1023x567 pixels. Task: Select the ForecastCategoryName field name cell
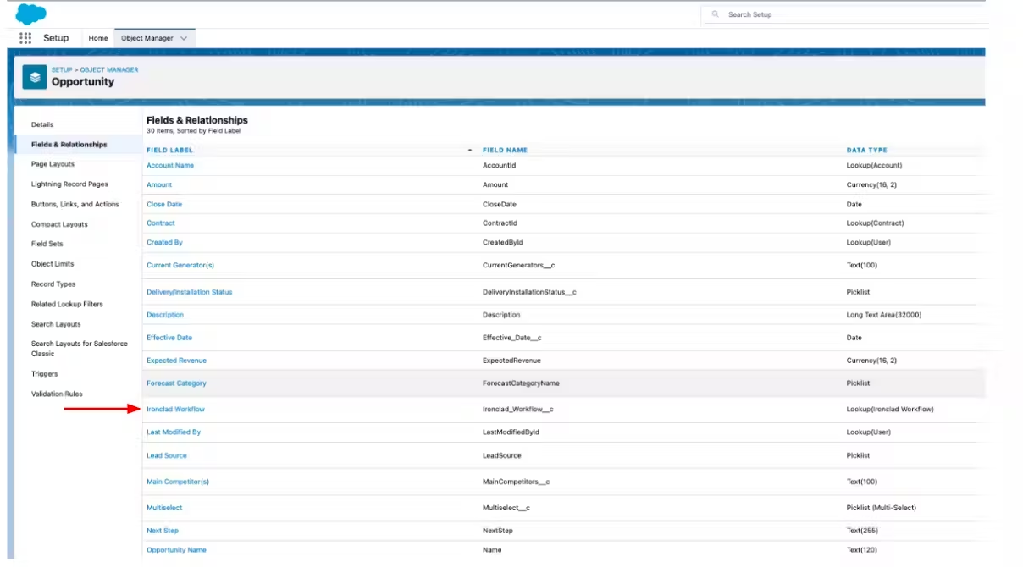(521, 383)
